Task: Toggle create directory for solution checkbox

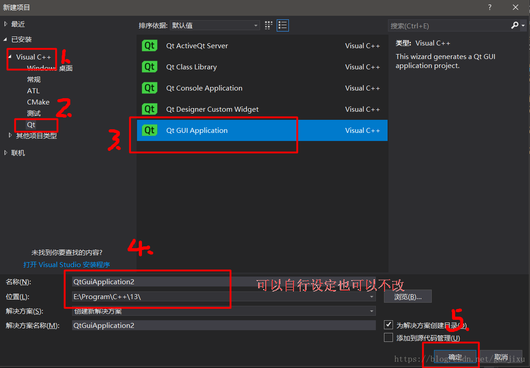Action: point(388,325)
